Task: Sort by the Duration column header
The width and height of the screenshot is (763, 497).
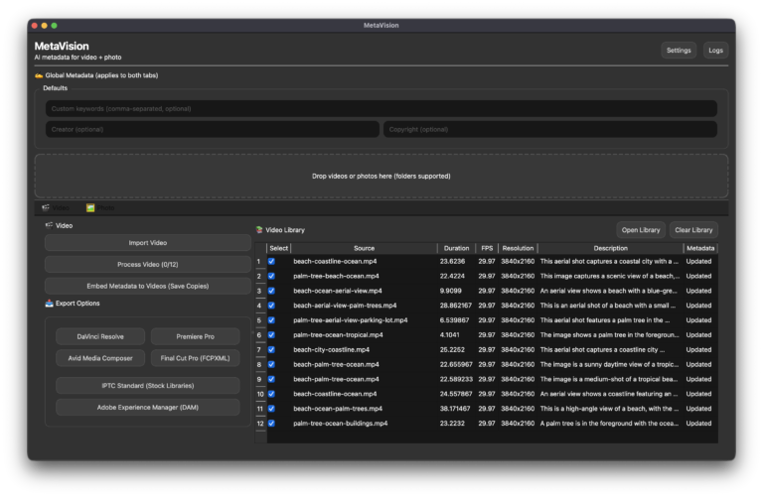Action: 456,248
